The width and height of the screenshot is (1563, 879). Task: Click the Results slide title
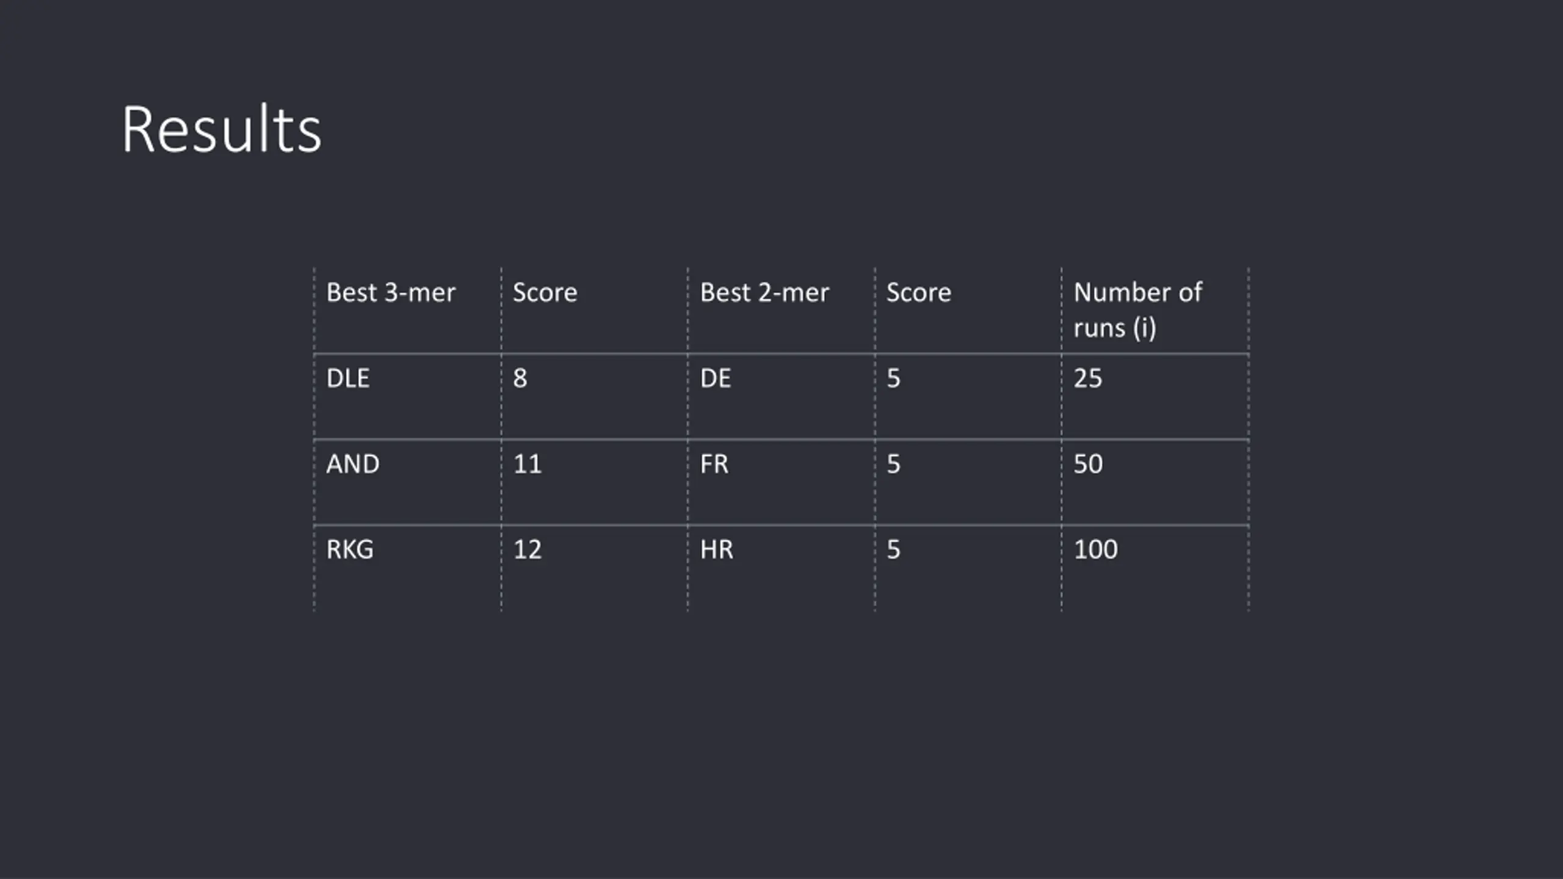[x=222, y=129]
